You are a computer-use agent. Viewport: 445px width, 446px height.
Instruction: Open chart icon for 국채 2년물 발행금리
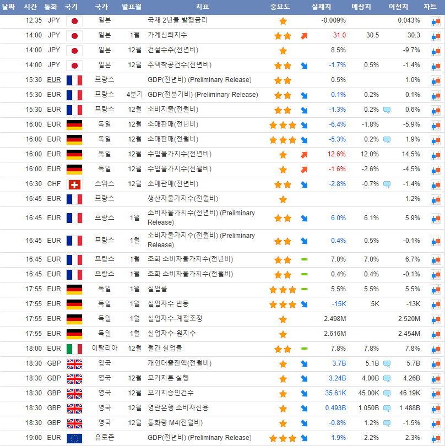click(436, 21)
